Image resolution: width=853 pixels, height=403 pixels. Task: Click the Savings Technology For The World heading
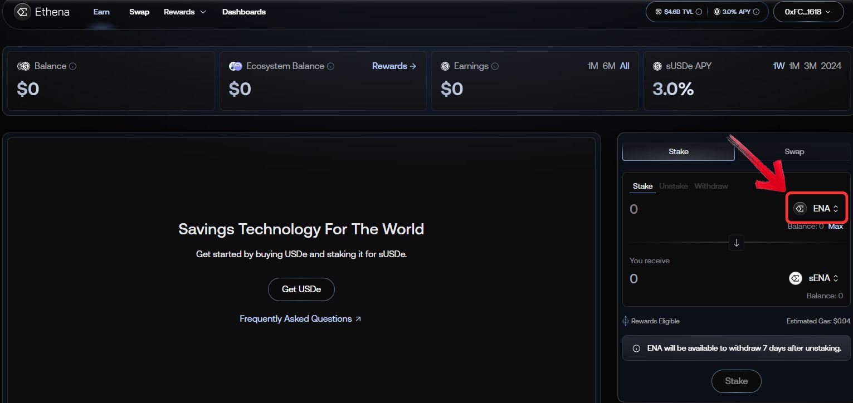(301, 229)
